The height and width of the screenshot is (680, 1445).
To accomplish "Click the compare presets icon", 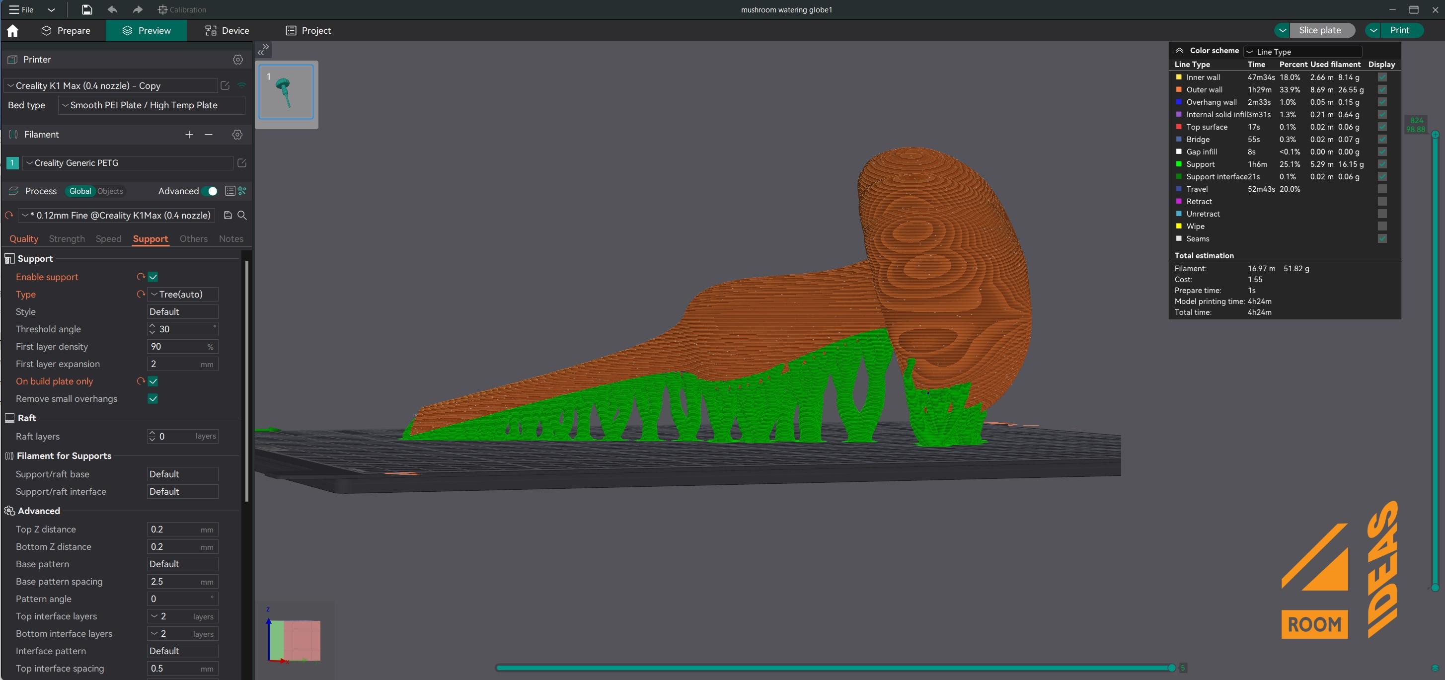I will point(242,191).
